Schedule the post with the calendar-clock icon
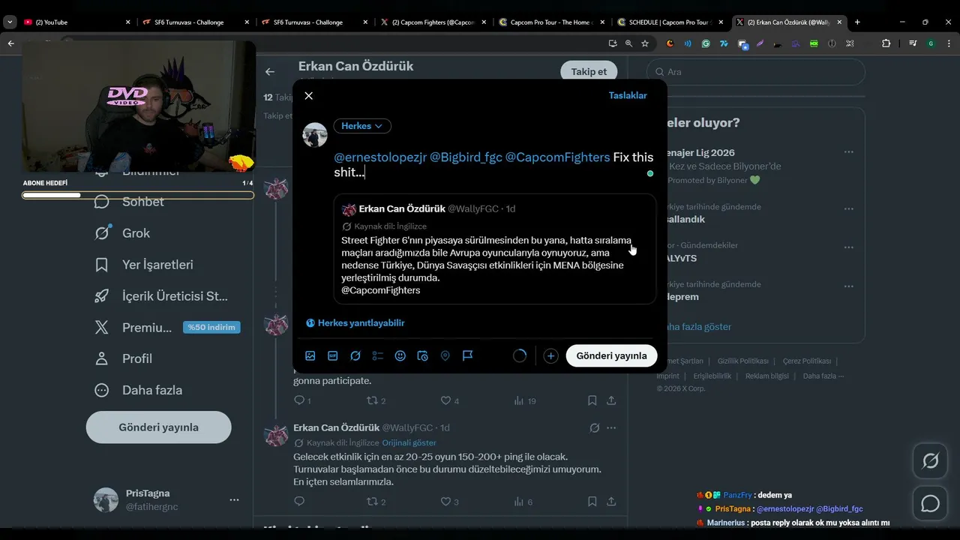960x540 pixels. pyautogui.click(x=422, y=355)
